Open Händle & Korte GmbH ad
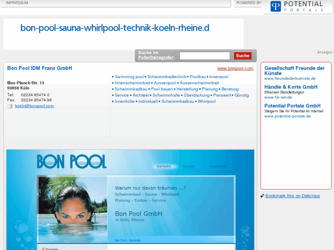Screen dimensions: 334x250 point(291,87)
